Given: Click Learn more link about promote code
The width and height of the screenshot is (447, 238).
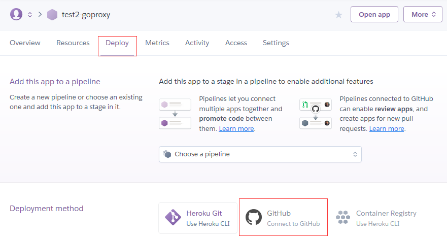Looking at the screenshot, I should click(x=236, y=129).
